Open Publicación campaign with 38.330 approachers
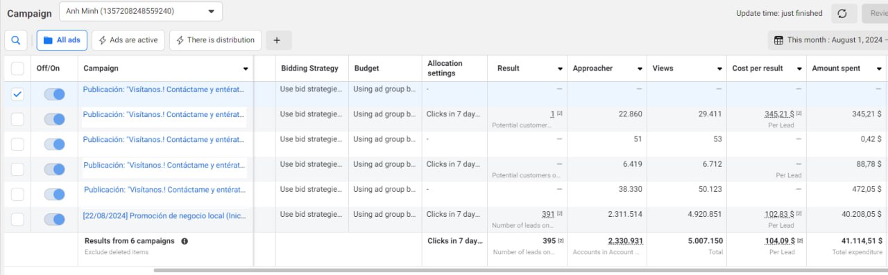Image resolution: width=888 pixels, height=275 pixels. [x=164, y=189]
